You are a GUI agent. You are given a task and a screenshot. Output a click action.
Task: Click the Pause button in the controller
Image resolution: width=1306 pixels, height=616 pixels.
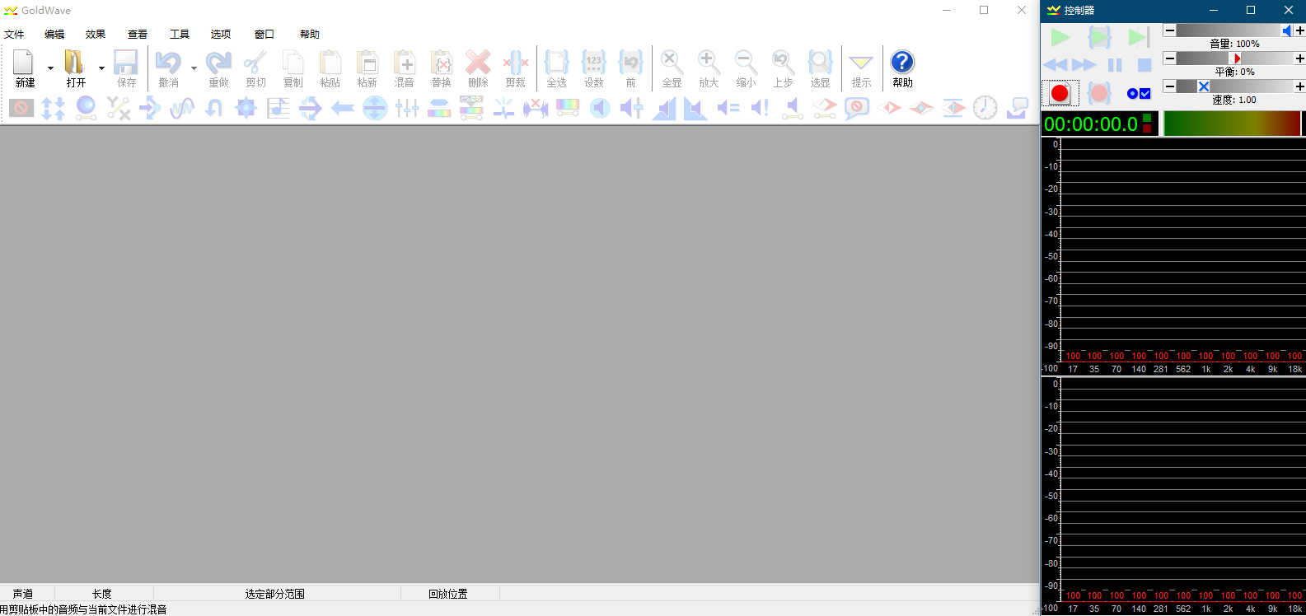tap(1115, 65)
